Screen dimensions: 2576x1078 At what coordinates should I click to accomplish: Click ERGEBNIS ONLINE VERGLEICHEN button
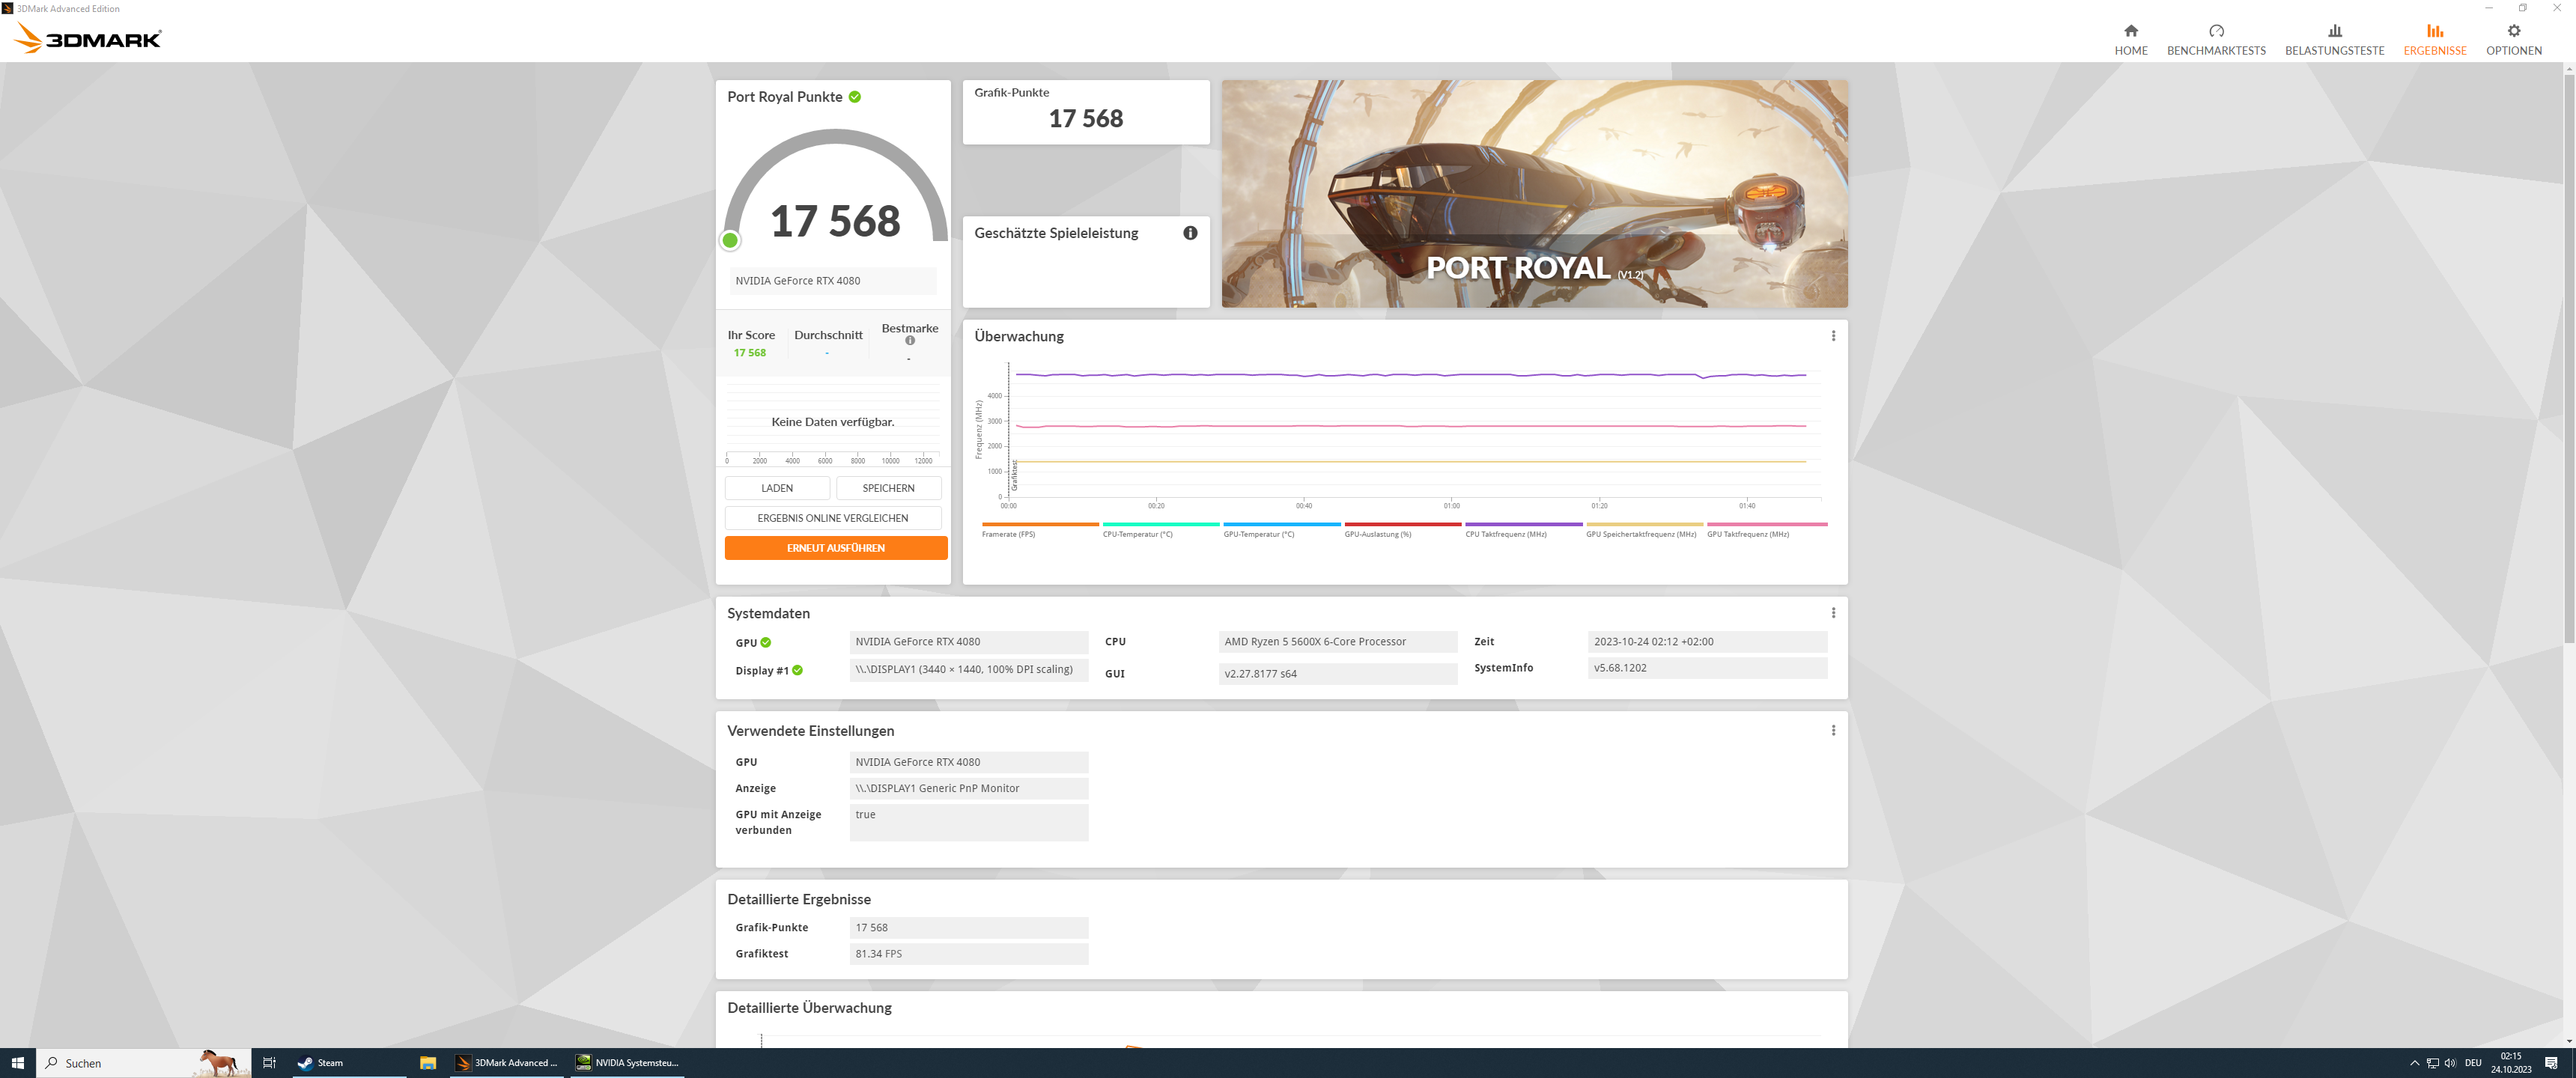[832, 518]
